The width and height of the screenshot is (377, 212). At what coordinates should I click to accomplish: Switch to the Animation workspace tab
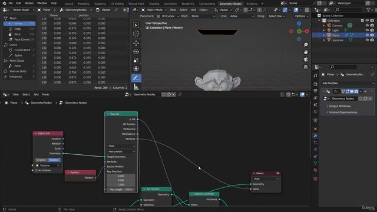[x=171, y=4]
